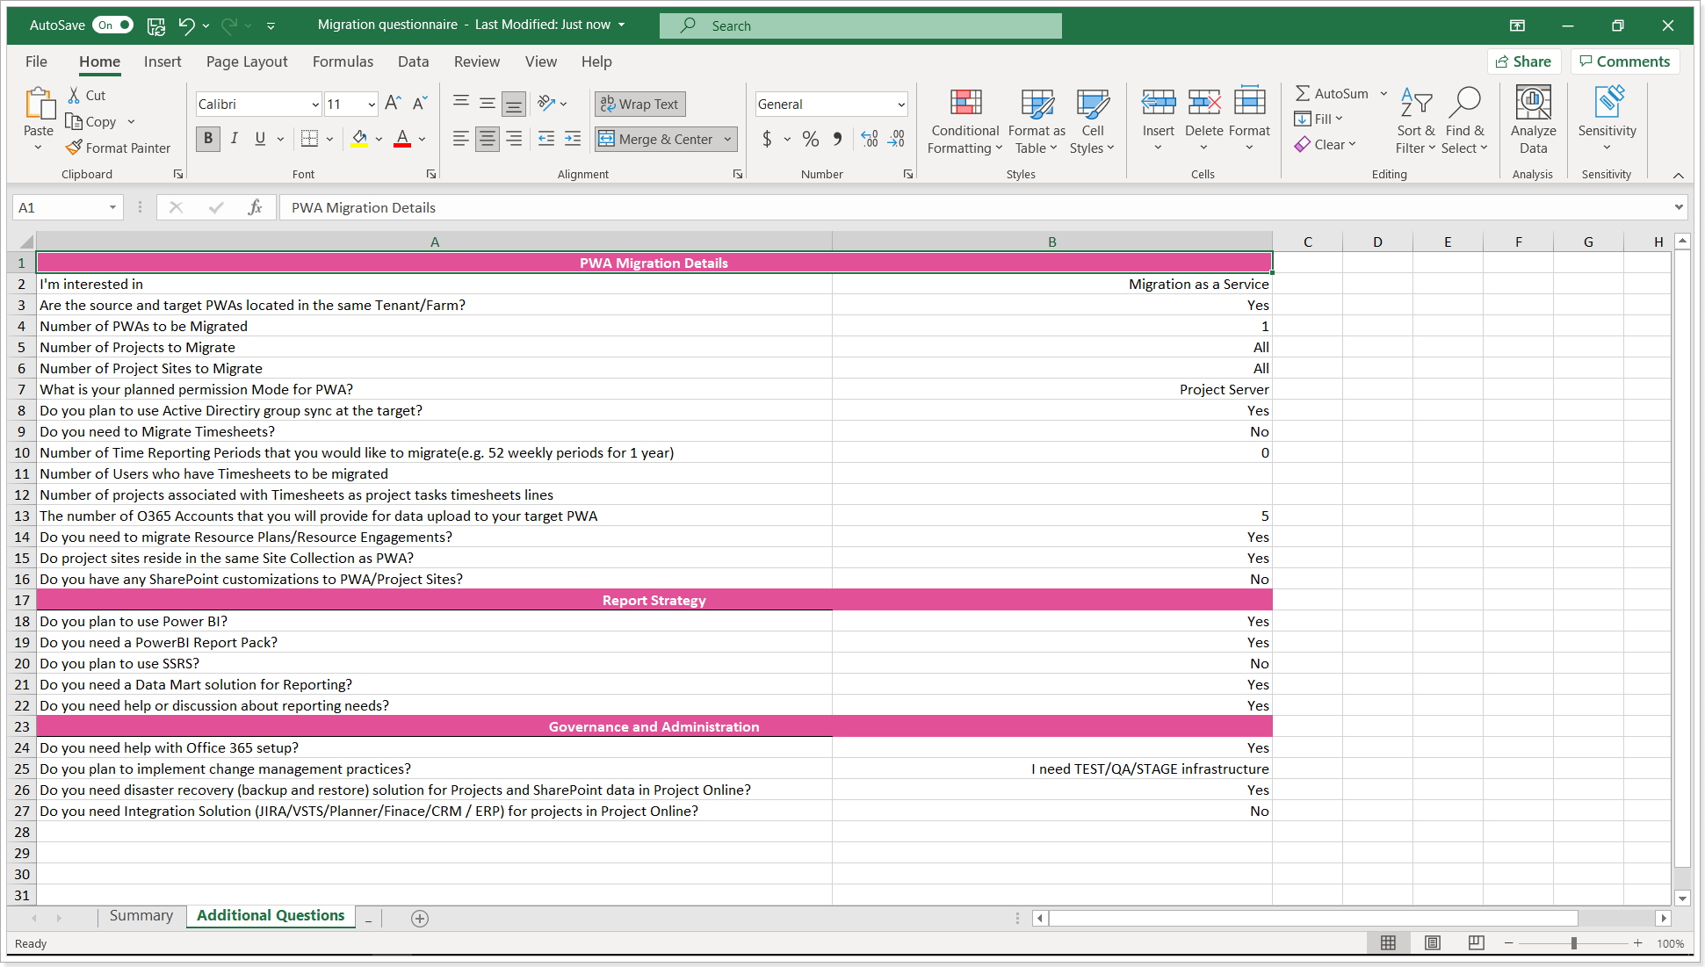Click the zoom slider handle
The width and height of the screenshot is (1705, 967).
(x=1574, y=943)
